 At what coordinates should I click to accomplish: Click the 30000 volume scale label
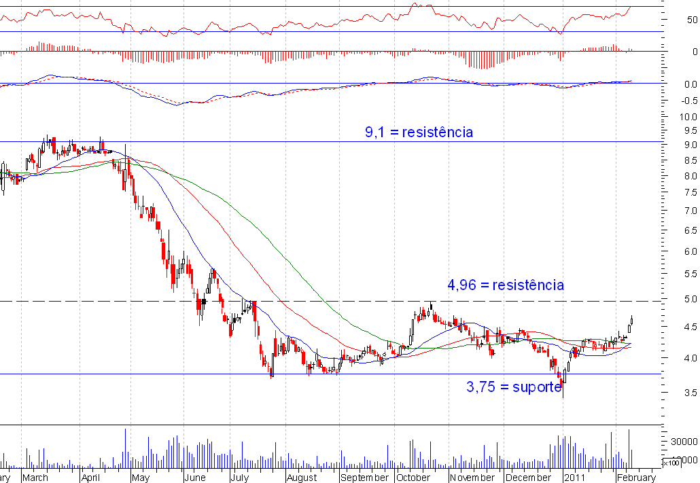point(684,442)
